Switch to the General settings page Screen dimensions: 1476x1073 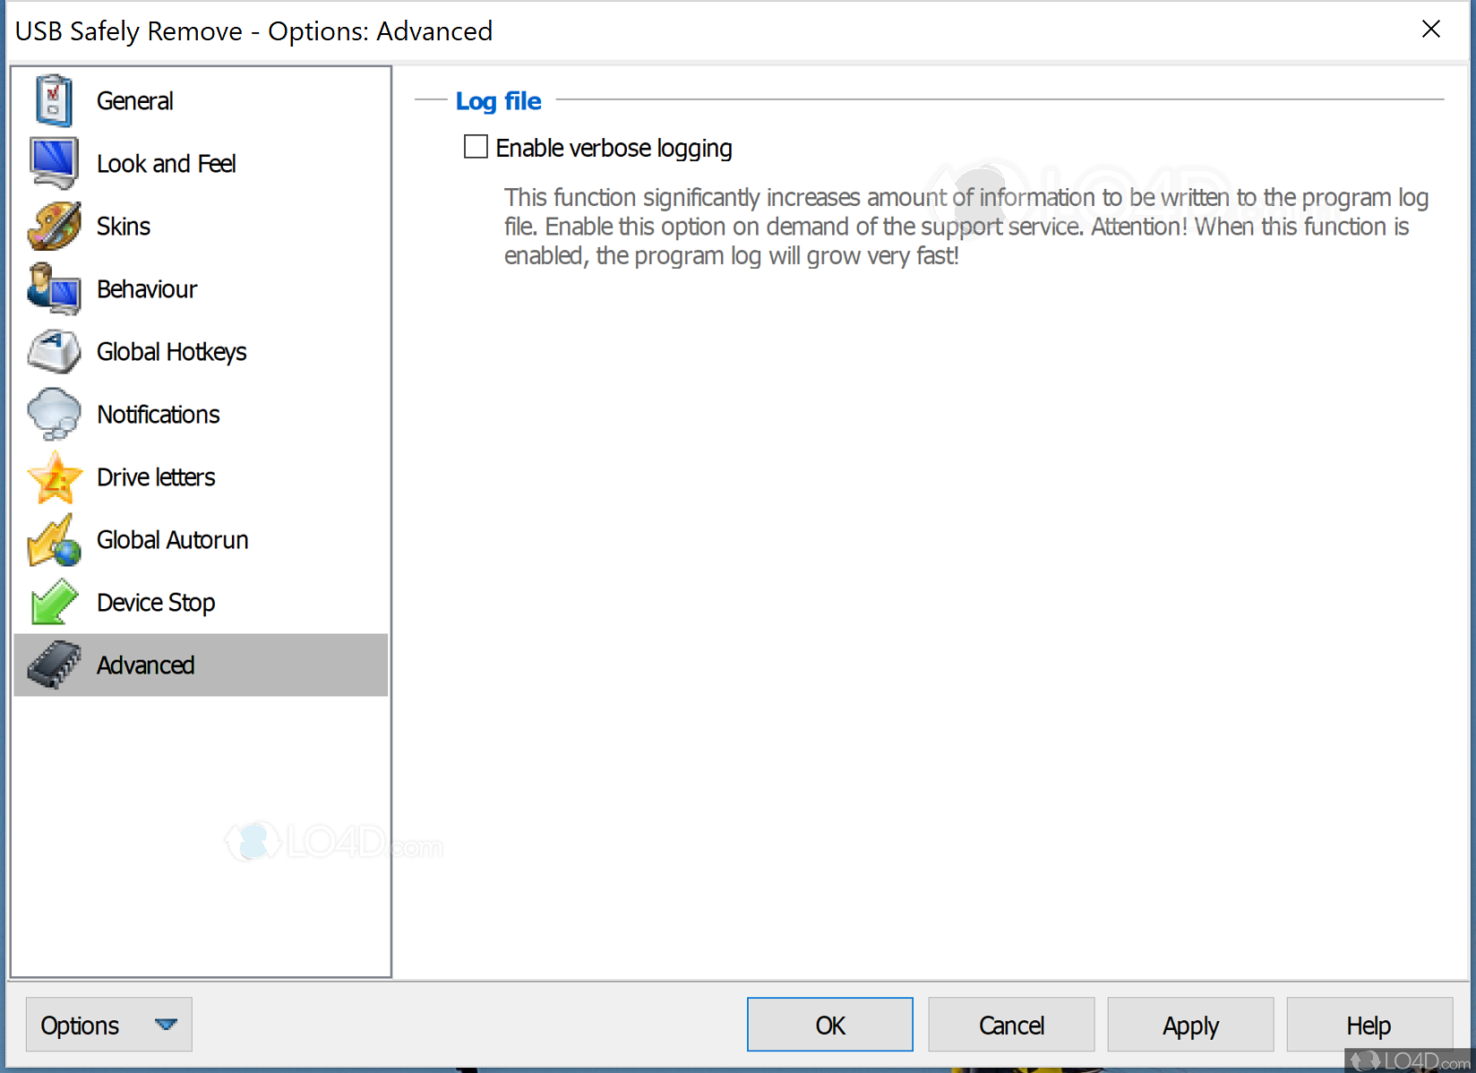(134, 100)
